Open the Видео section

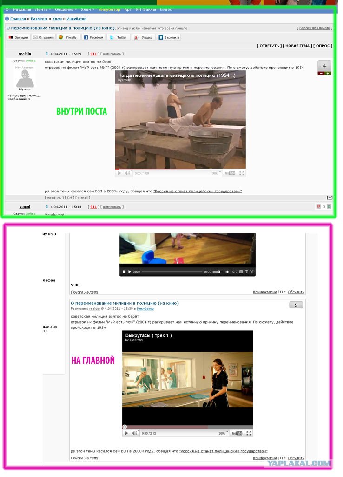pyautogui.click(x=166, y=9)
